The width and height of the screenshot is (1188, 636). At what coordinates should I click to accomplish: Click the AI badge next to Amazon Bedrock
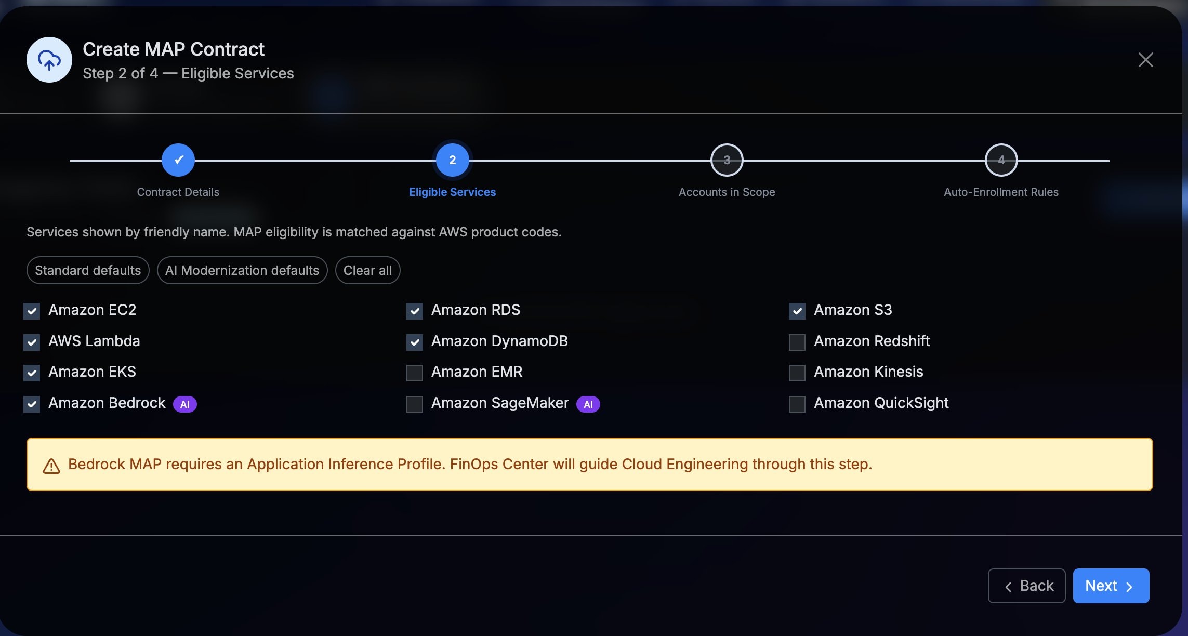pyautogui.click(x=184, y=404)
